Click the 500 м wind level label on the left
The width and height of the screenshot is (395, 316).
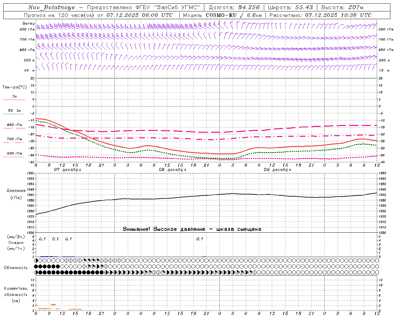29,60
